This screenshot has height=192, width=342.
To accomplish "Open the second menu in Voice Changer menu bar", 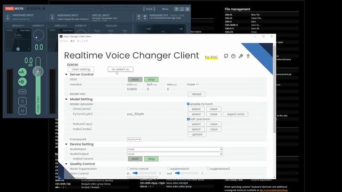I will (x=73, y=41).
